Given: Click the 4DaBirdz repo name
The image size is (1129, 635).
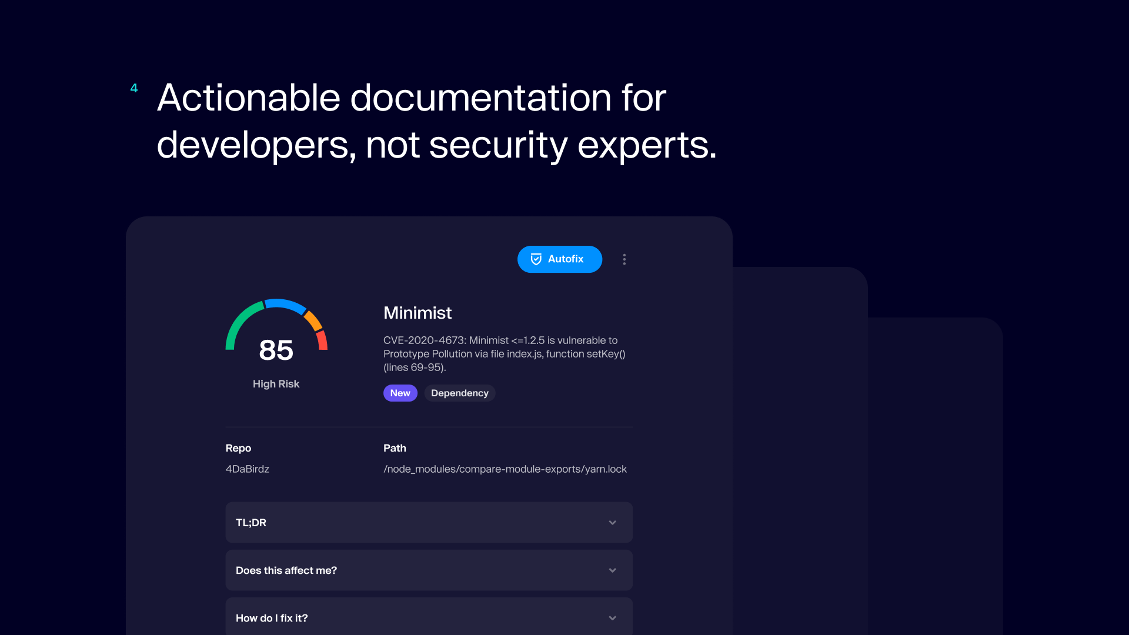Looking at the screenshot, I should tap(247, 469).
